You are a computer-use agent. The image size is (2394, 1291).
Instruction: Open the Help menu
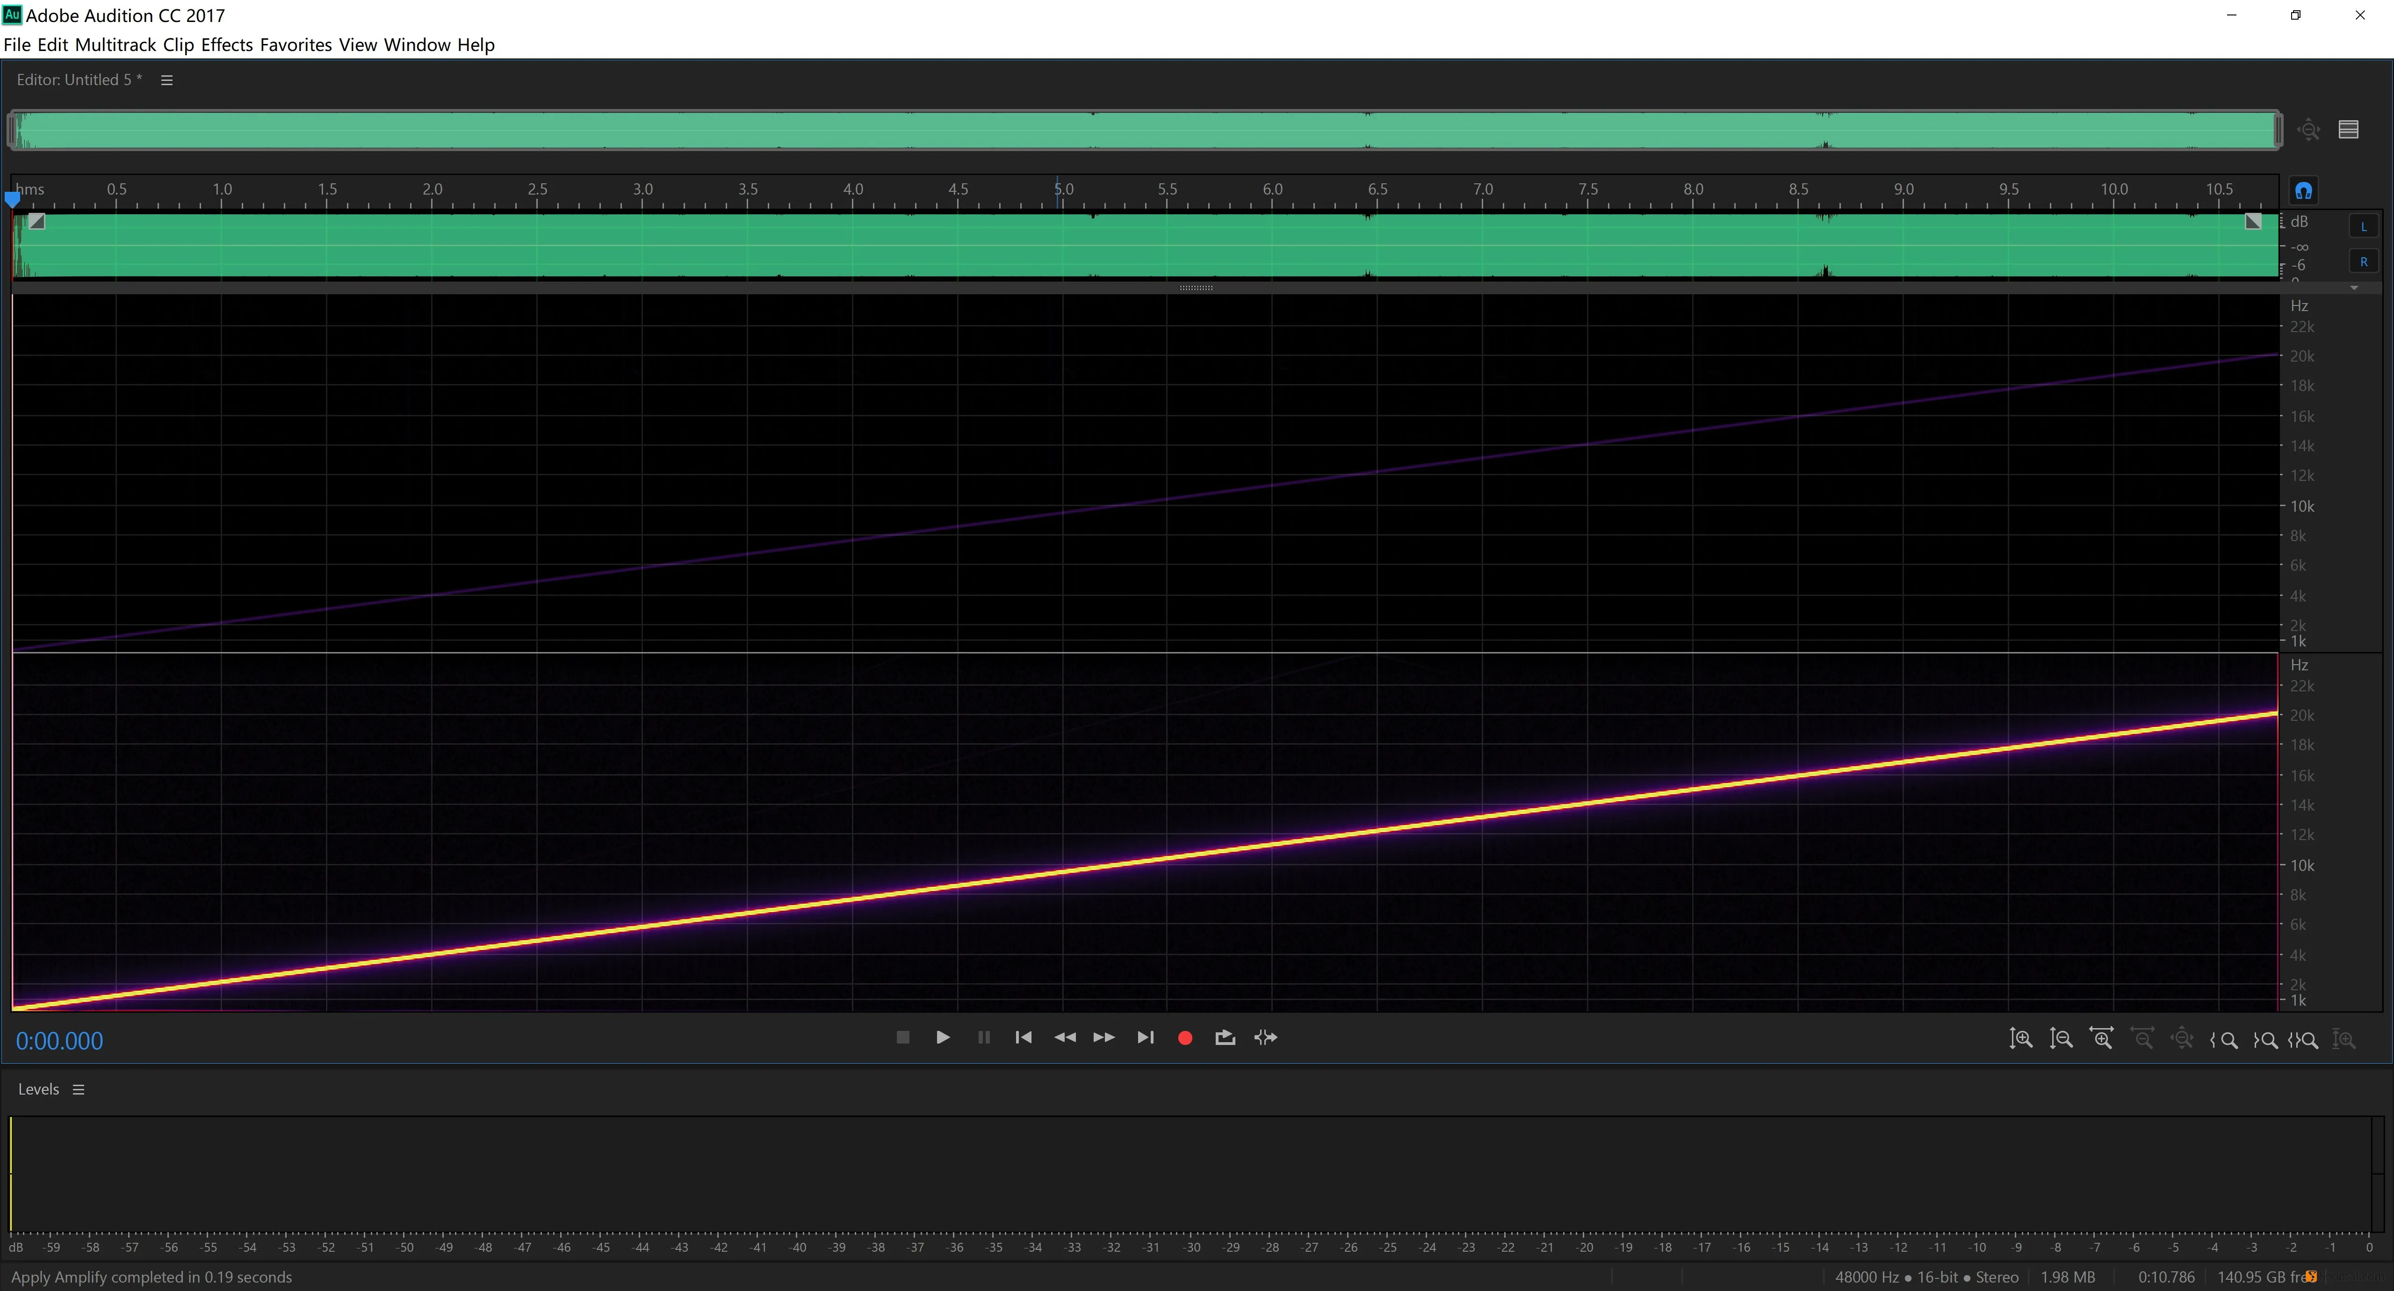coord(476,44)
